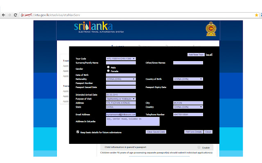Reload the page with refresh icon

click(16, 15)
